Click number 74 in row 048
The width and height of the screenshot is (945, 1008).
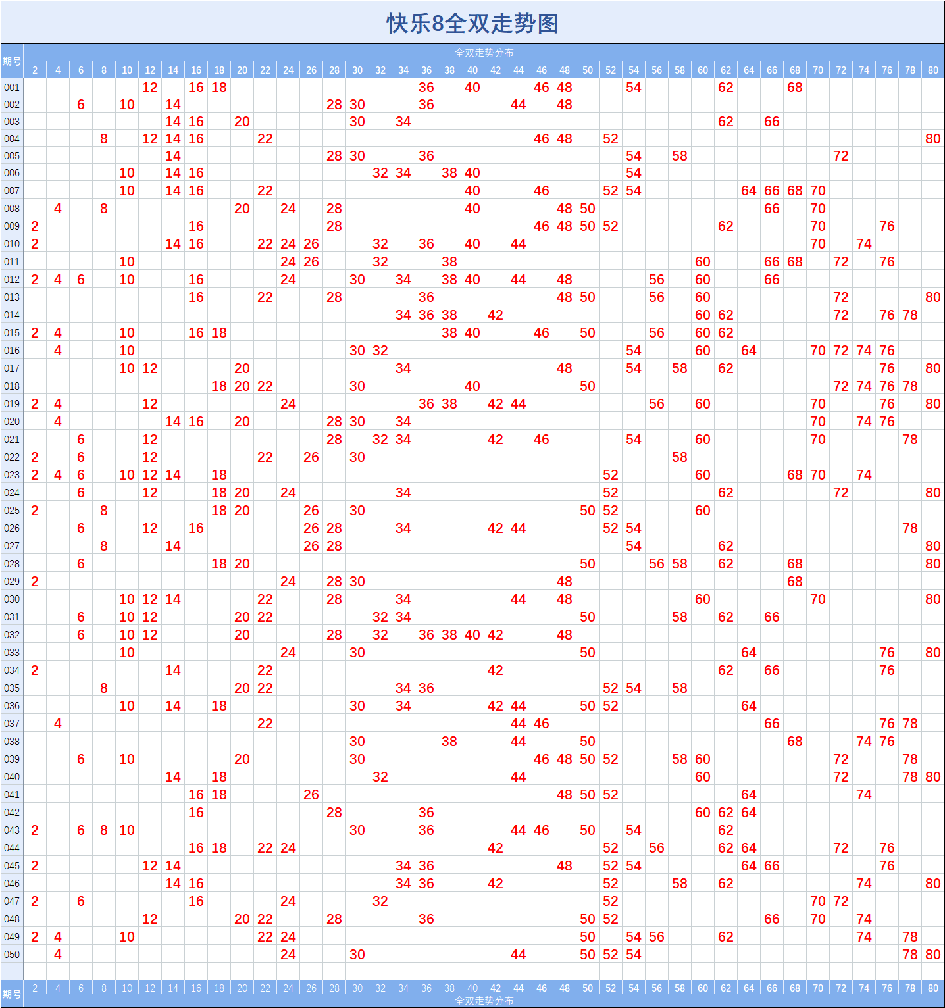click(864, 919)
